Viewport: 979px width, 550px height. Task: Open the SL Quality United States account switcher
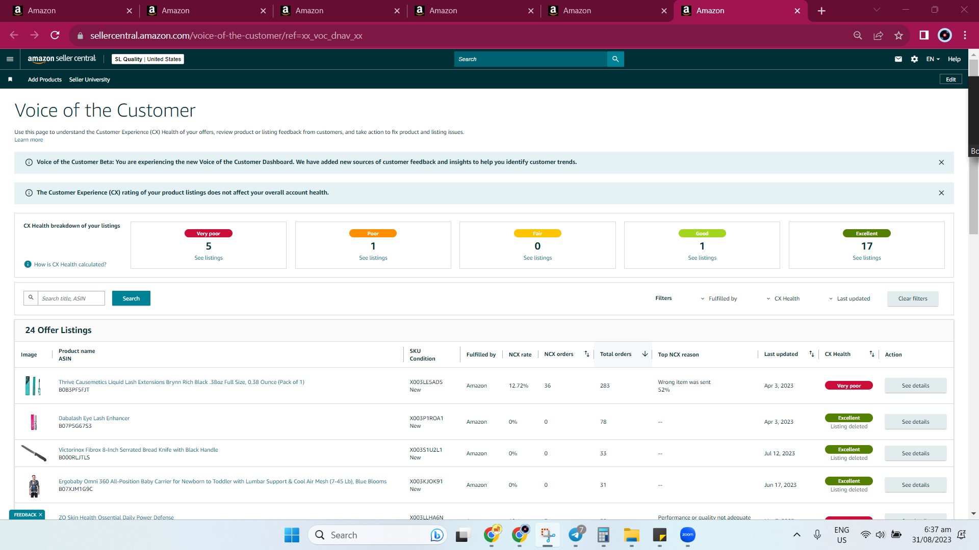(148, 59)
